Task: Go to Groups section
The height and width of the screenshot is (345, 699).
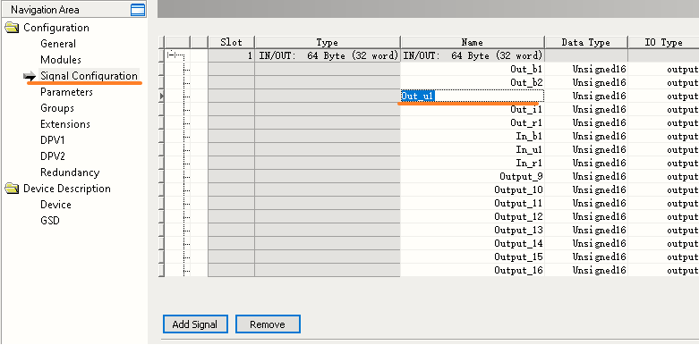Action: click(57, 108)
